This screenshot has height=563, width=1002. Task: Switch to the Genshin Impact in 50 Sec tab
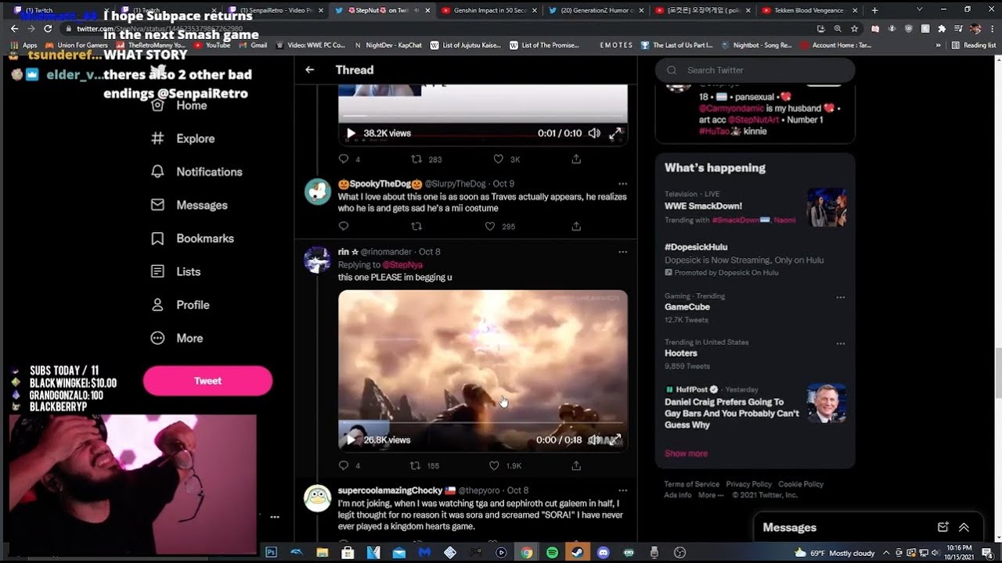tap(485, 10)
